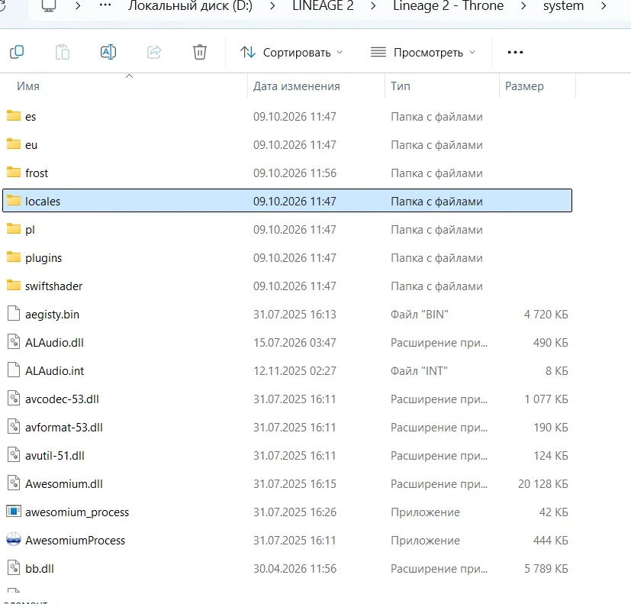Select the frost folder icon
631x604 pixels.
coord(14,173)
